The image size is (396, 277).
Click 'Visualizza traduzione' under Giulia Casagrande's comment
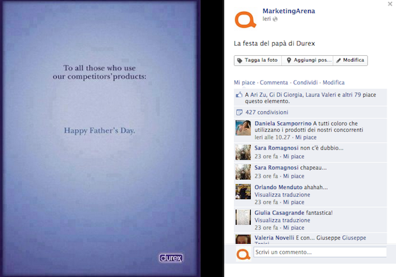(x=282, y=220)
